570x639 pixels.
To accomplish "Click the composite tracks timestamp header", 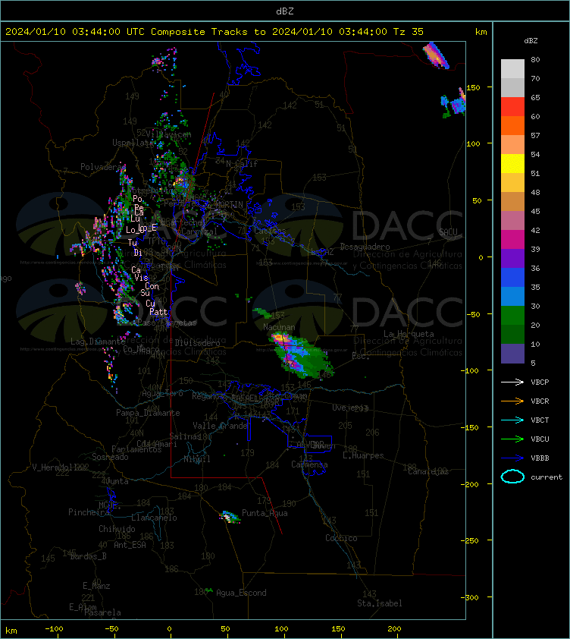I will pyautogui.click(x=215, y=32).
